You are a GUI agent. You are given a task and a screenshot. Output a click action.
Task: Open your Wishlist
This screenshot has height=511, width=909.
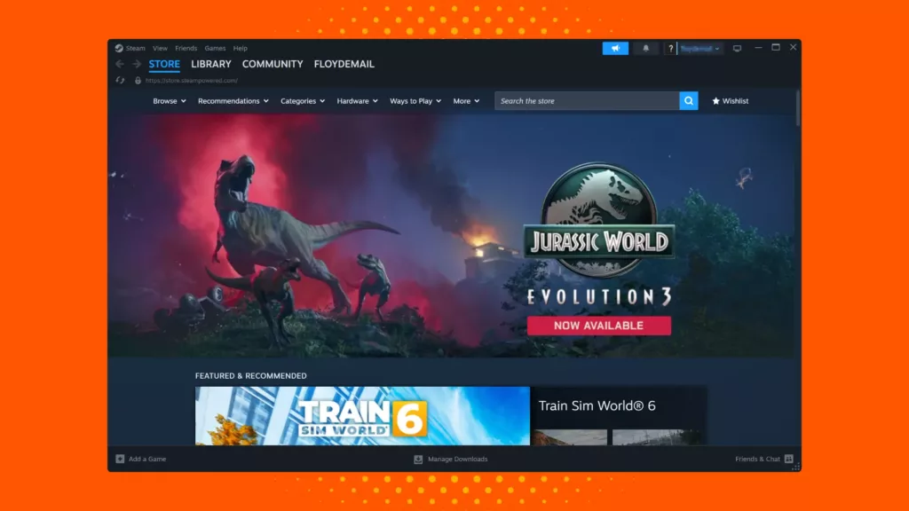pyautogui.click(x=730, y=100)
